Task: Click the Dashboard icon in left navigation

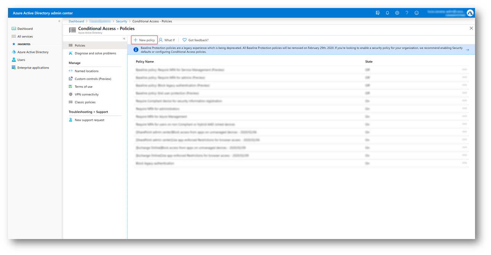Action: click(14, 29)
